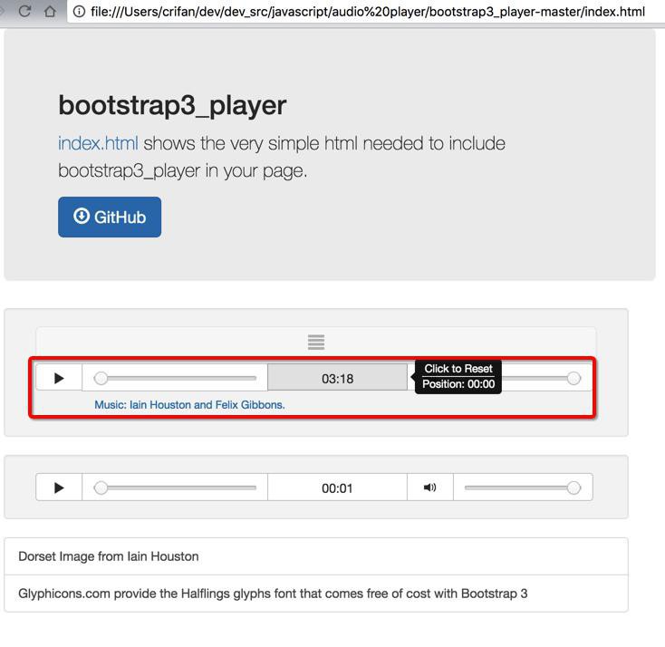This screenshot has height=647, width=665.
Task: Click the first player's seek slider handle
Action: point(101,378)
